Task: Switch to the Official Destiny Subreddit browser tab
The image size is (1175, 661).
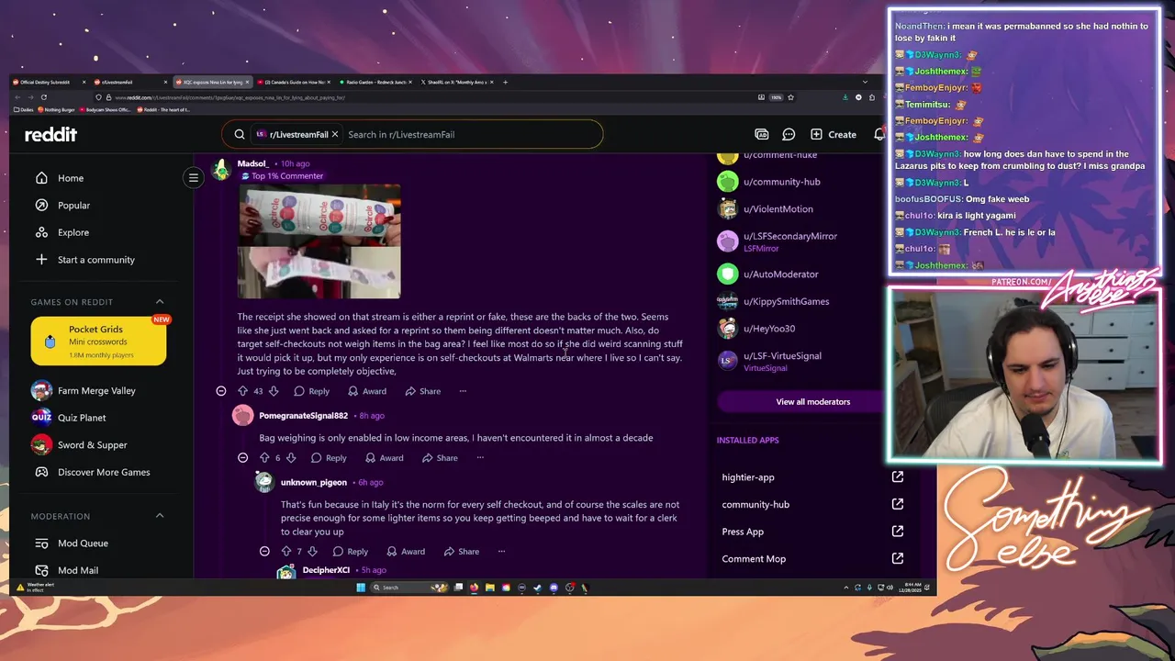Action: click(50, 83)
